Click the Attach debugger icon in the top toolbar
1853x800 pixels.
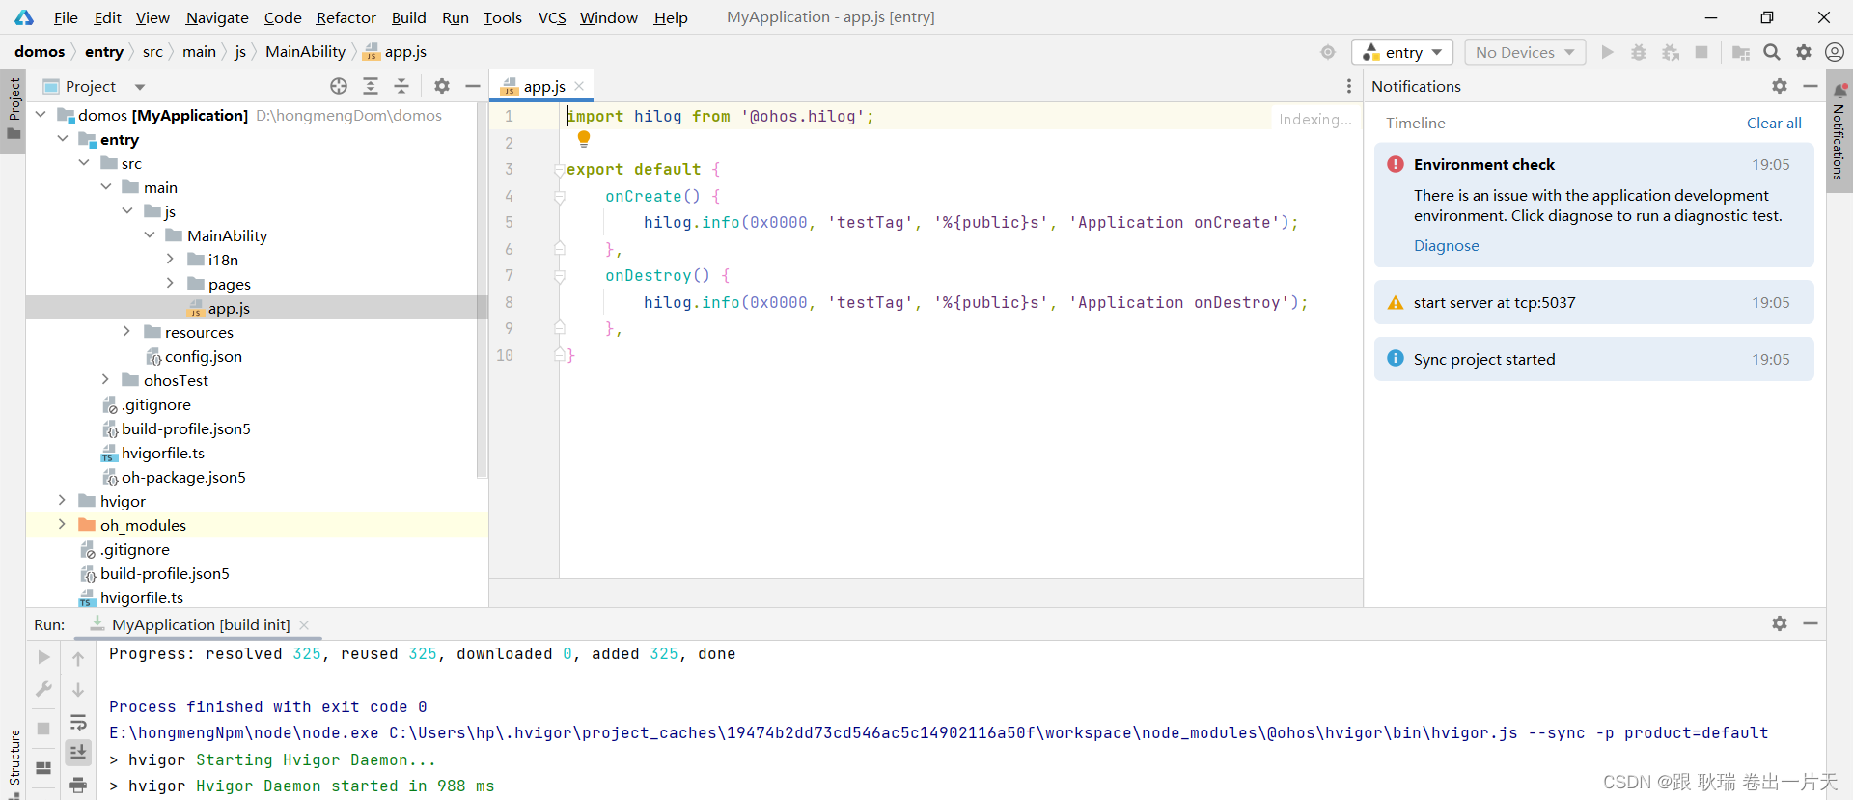click(1671, 52)
